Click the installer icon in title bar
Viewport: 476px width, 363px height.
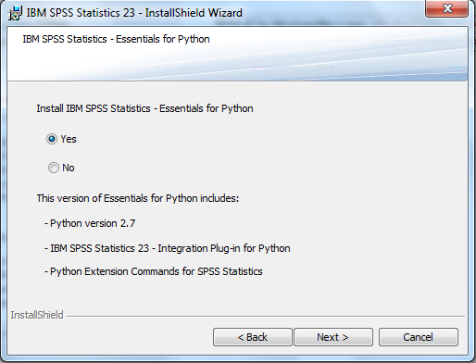point(15,13)
